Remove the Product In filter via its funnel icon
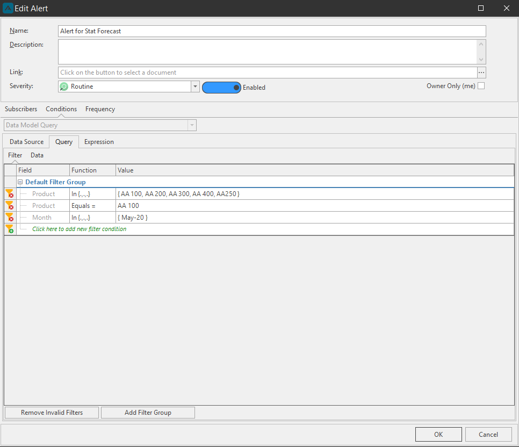The width and height of the screenshot is (519, 447). (9, 194)
